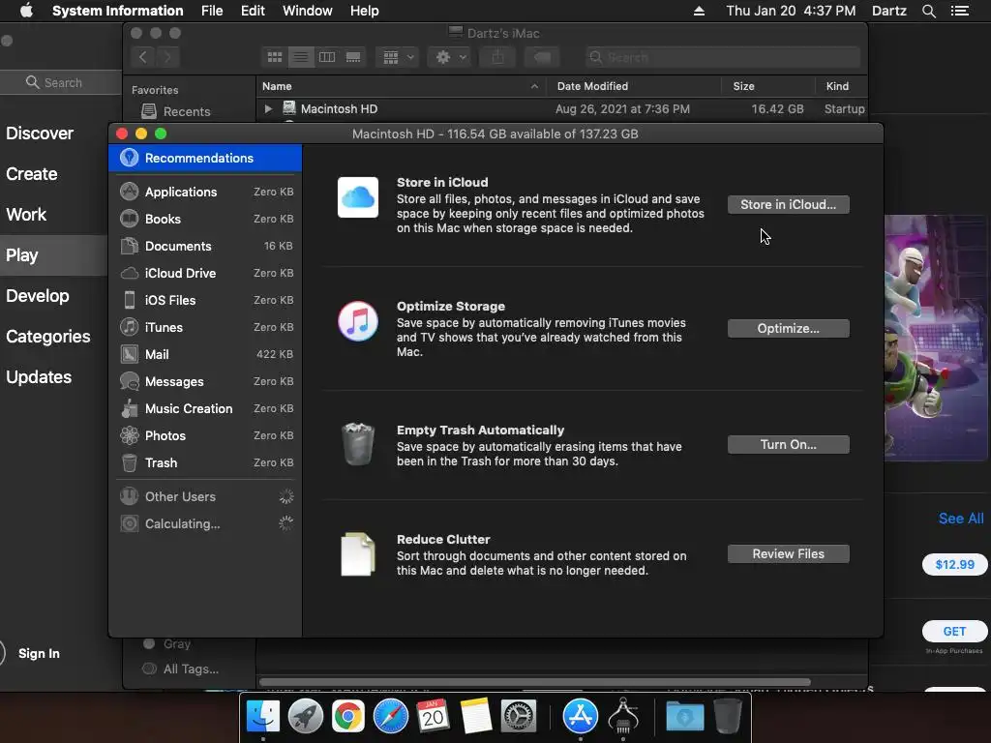Open the File menu
991x743 pixels.
pyautogui.click(x=212, y=11)
